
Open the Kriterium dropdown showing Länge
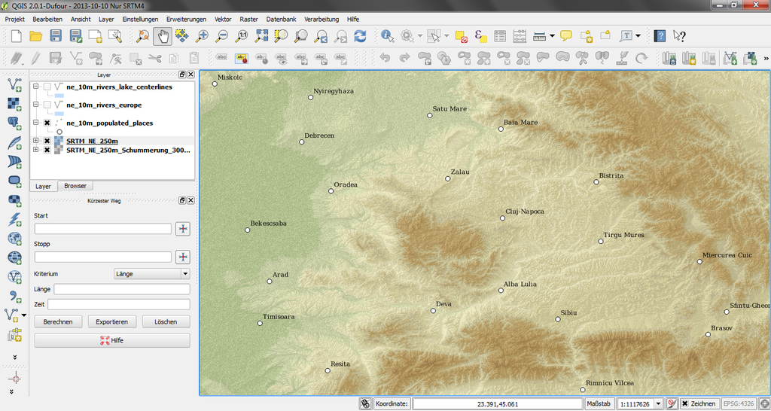point(151,274)
